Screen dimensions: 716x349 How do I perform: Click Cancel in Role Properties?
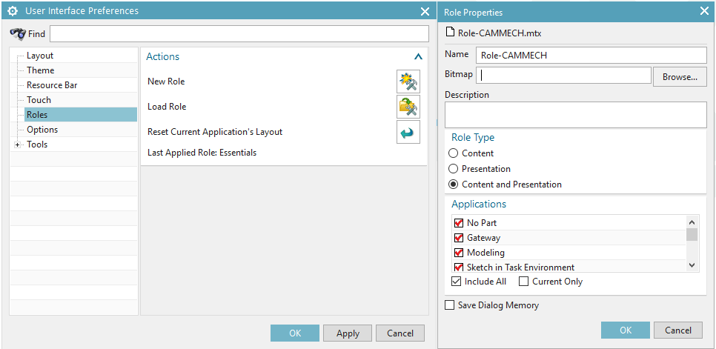point(678,330)
